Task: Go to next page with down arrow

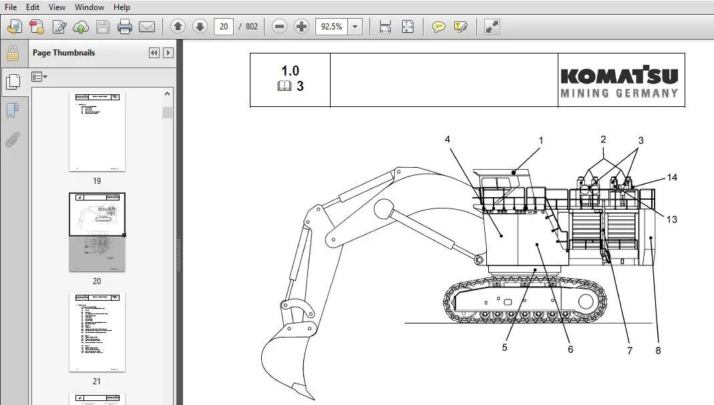Action: (x=200, y=27)
